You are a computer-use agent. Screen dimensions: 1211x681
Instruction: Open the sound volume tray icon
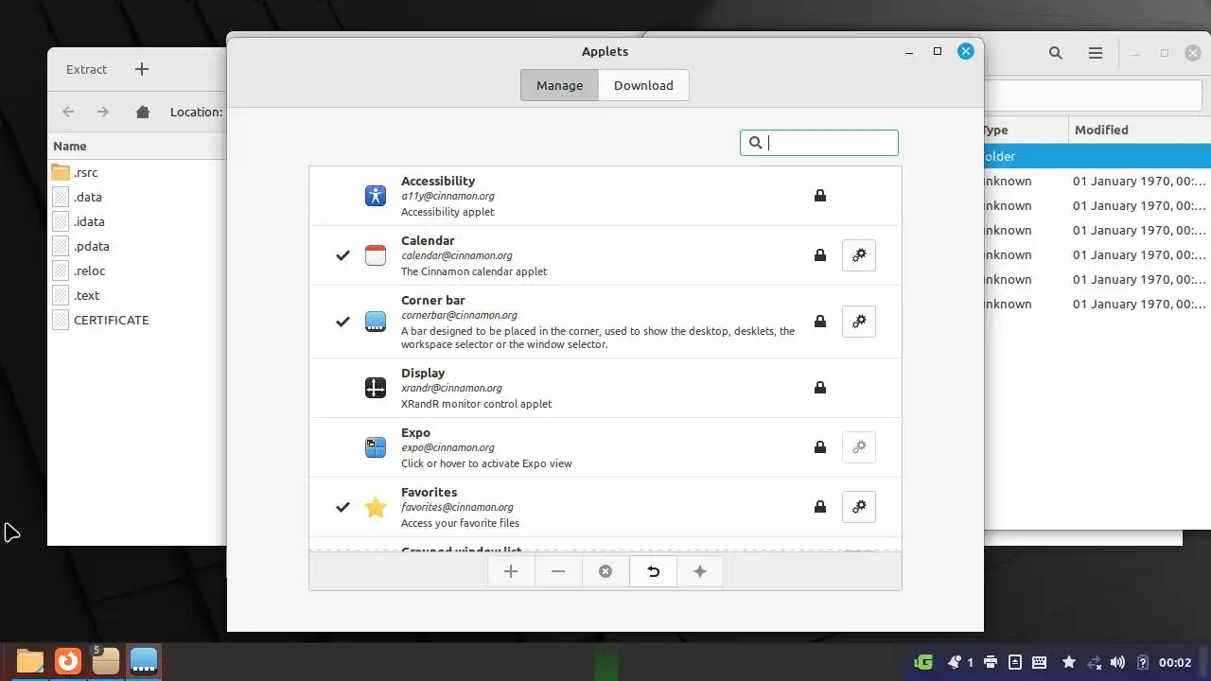click(x=1117, y=662)
